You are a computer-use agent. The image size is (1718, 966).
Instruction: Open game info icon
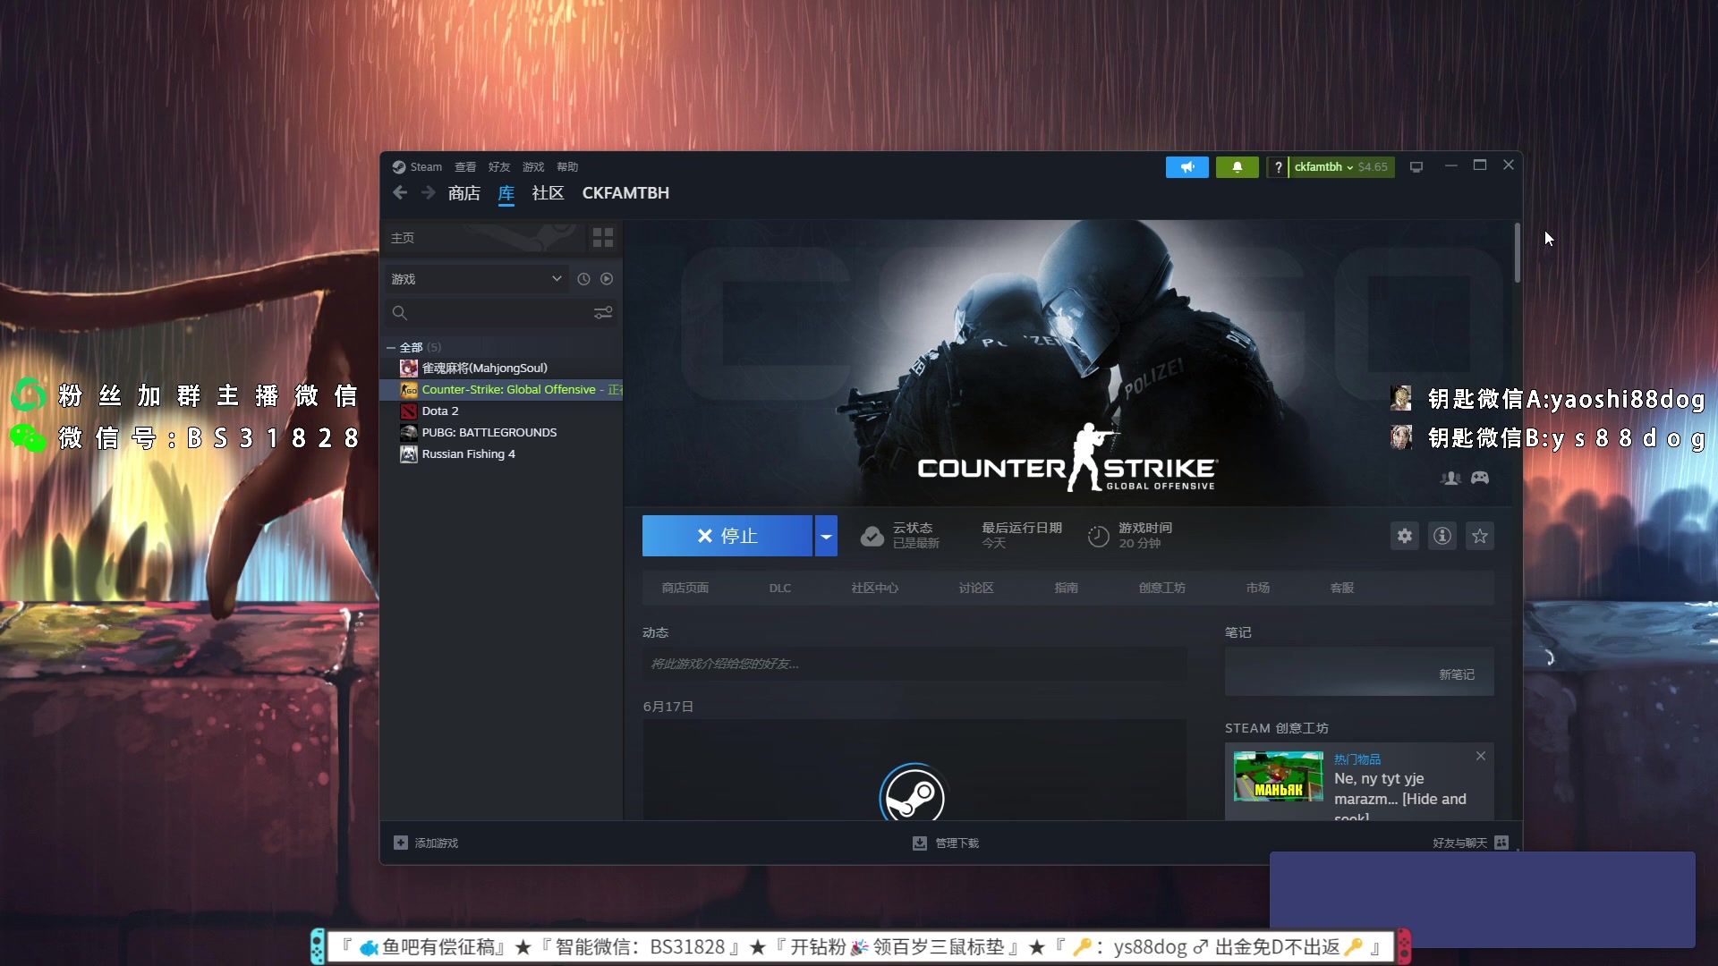(x=1442, y=536)
